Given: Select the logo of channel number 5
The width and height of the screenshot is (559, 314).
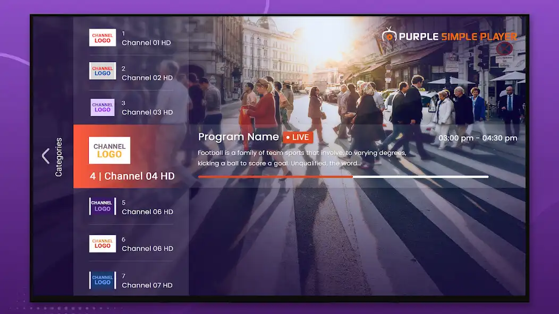Looking at the screenshot, I should (102, 206).
